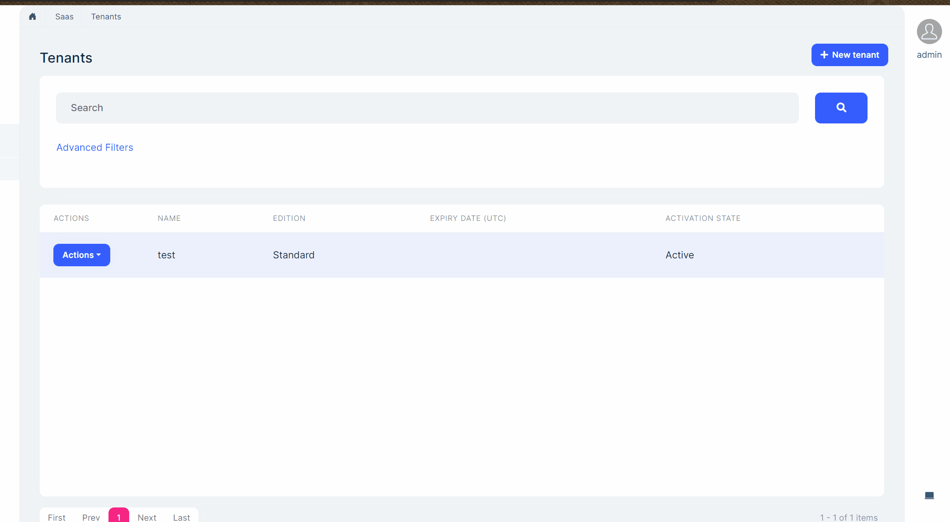The height and width of the screenshot is (522, 950).
Task: Click the Next pagination link
Action: click(147, 517)
